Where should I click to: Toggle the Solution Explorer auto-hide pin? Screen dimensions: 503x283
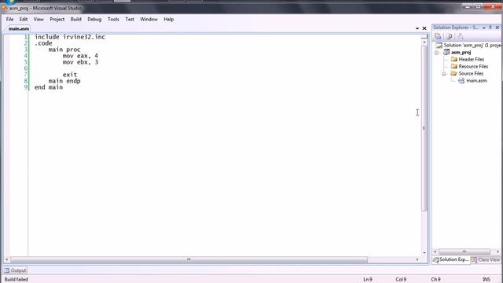[x=490, y=28]
